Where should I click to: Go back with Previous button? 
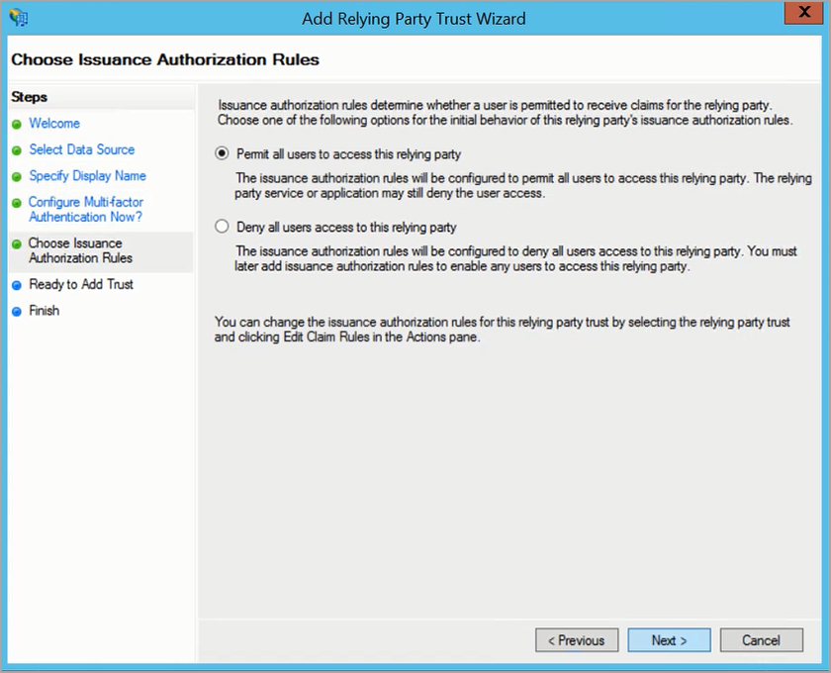pyautogui.click(x=577, y=640)
